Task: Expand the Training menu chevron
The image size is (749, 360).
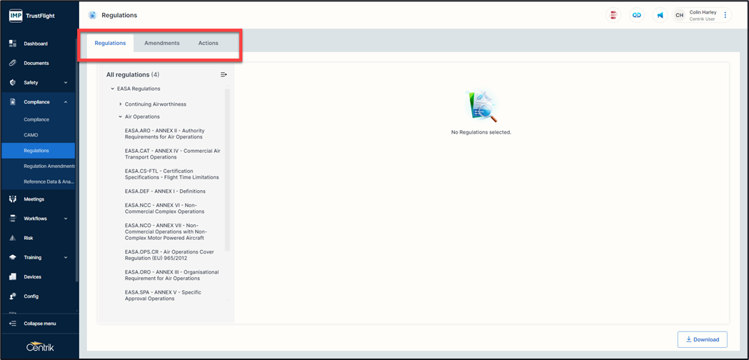Action: pos(66,257)
